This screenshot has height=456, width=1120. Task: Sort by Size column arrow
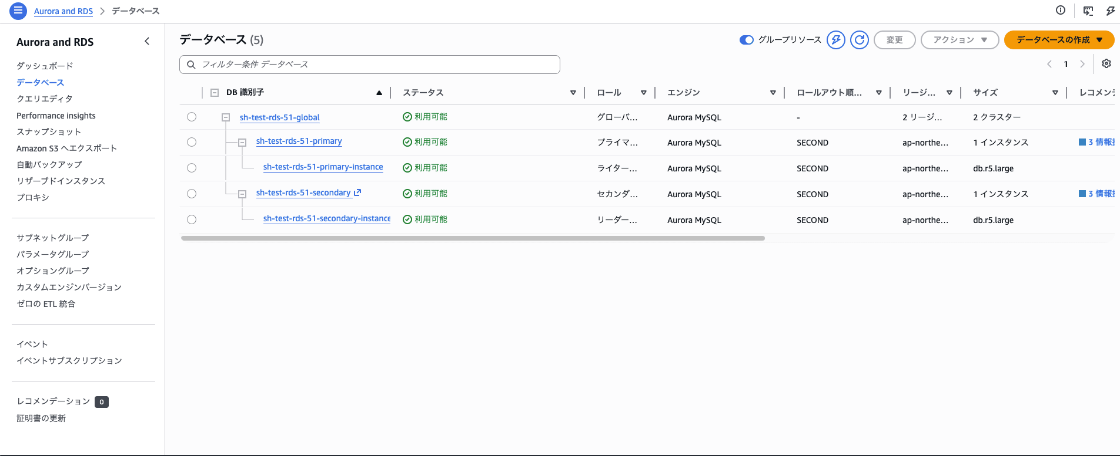pos(1055,93)
